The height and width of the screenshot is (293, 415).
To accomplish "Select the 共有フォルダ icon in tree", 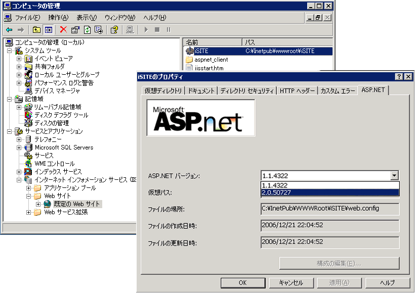I will 28,67.
